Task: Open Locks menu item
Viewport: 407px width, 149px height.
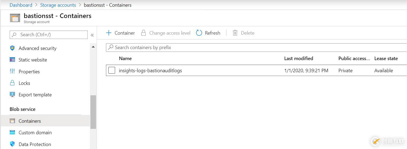Action: (x=24, y=83)
